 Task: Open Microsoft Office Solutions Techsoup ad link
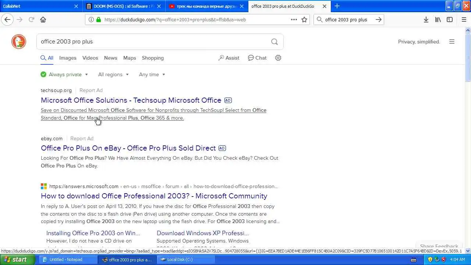pos(131,100)
